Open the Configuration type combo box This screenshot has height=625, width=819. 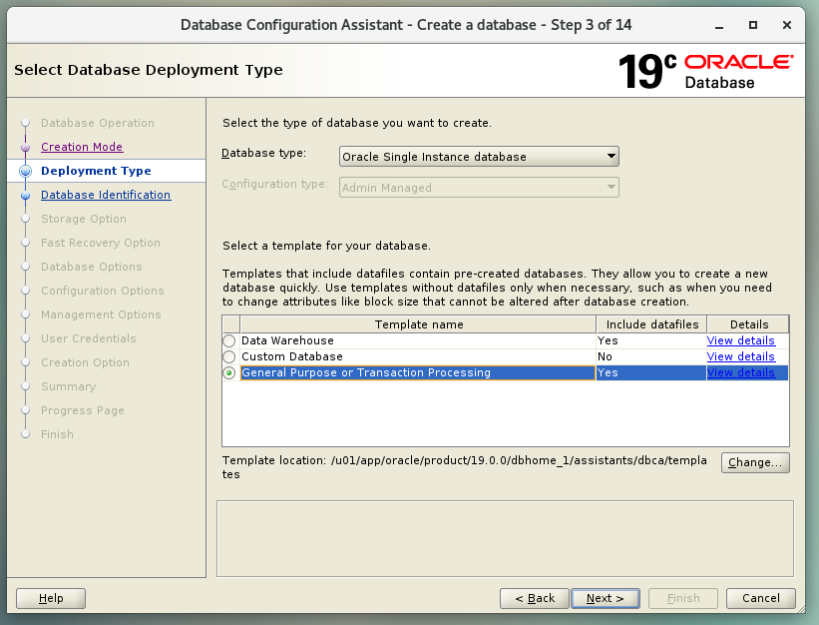tap(479, 188)
